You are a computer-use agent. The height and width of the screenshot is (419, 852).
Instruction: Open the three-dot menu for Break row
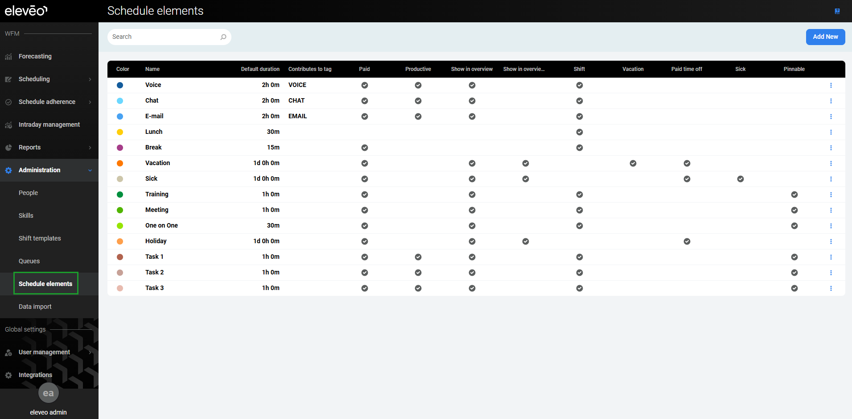click(x=831, y=148)
